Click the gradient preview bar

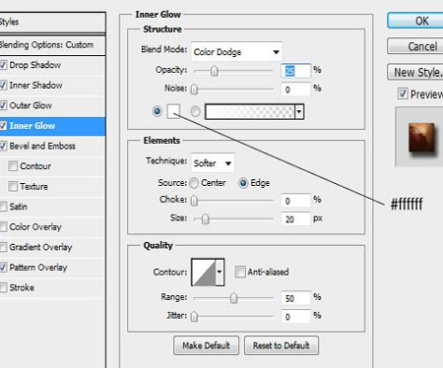[250, 112]
